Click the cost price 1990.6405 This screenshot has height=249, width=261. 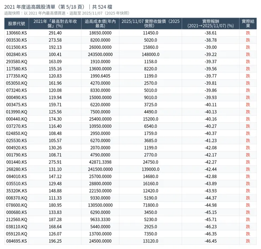point(100,76)
